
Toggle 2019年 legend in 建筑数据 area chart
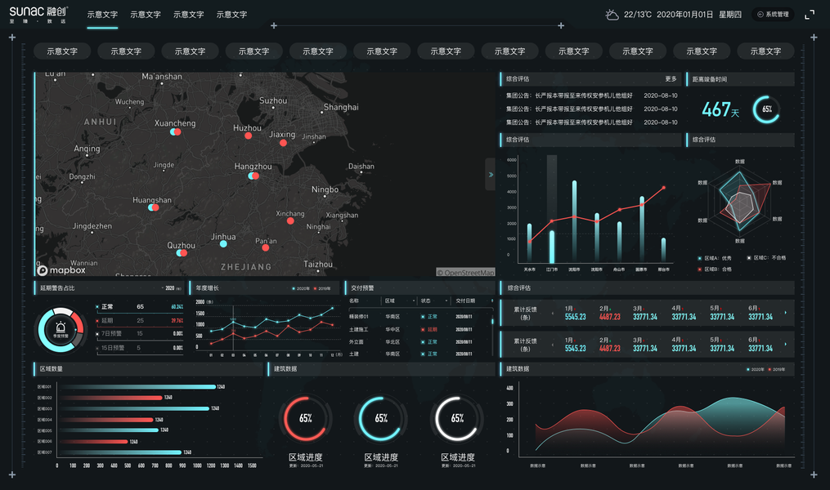coord(777,369)
